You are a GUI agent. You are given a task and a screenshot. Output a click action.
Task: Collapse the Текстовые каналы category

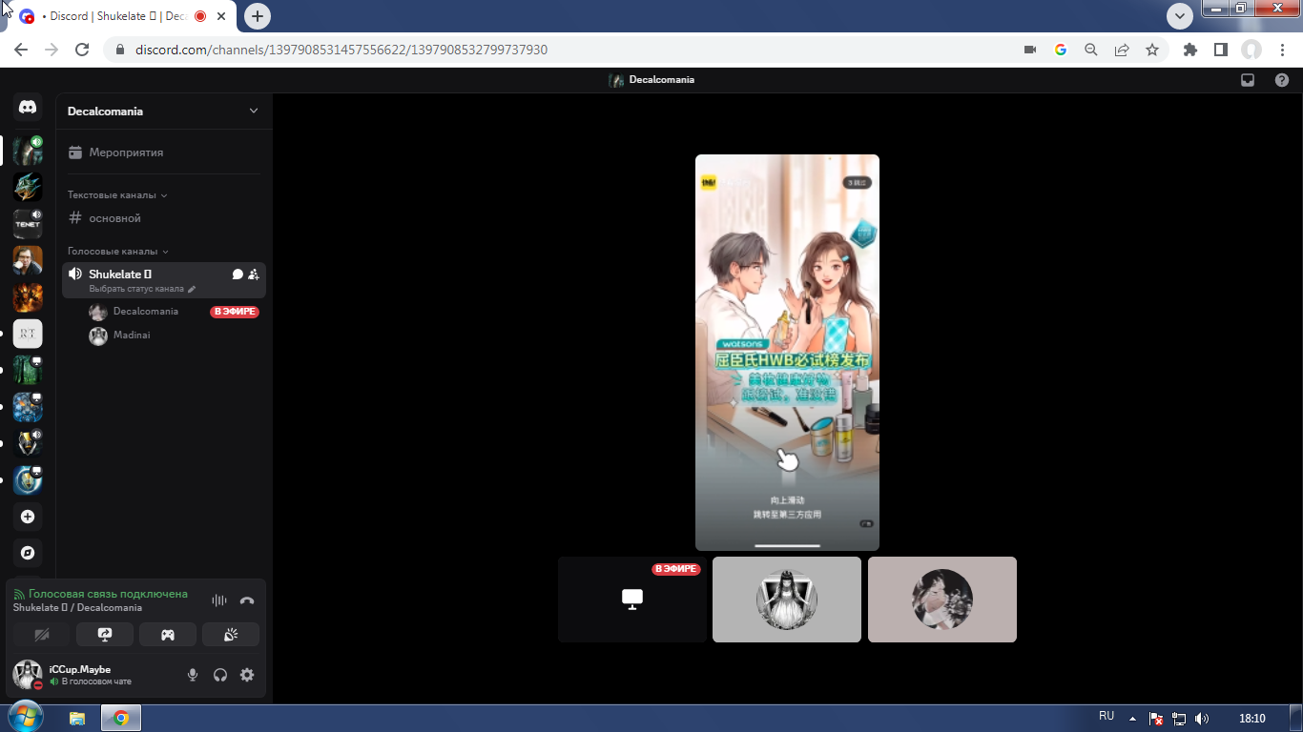tap(117, 195)
